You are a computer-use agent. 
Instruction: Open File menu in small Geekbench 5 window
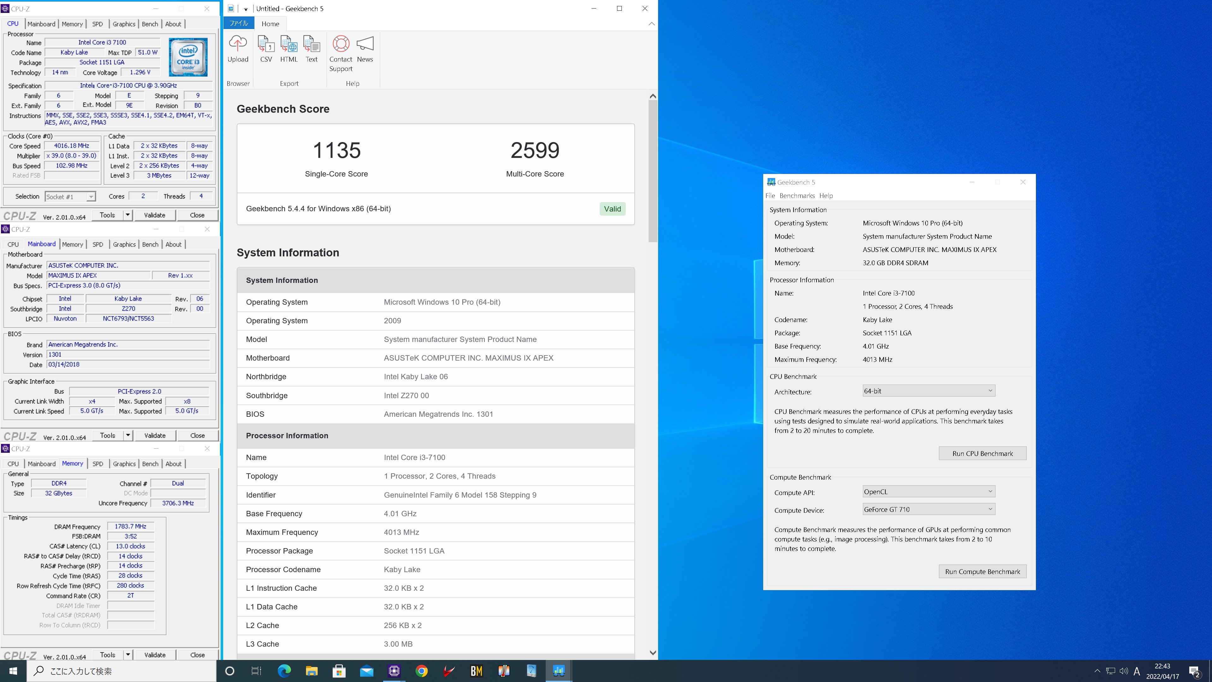pos(770,196)
